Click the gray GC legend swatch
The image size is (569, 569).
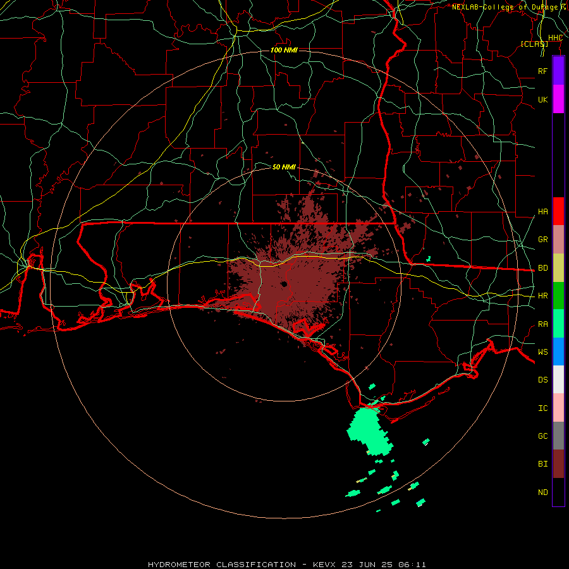[x=558, y=436]
